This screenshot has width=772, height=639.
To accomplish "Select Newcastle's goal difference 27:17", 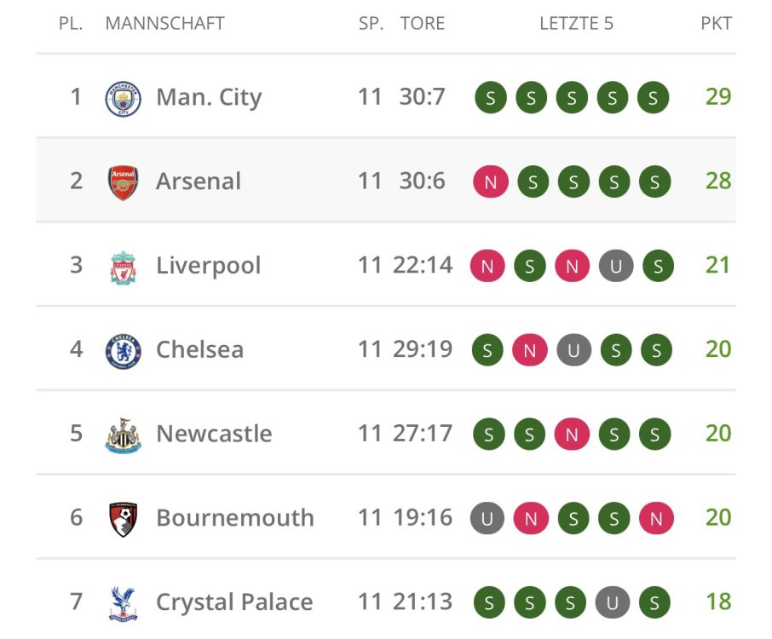I will (x=423, y=434).
